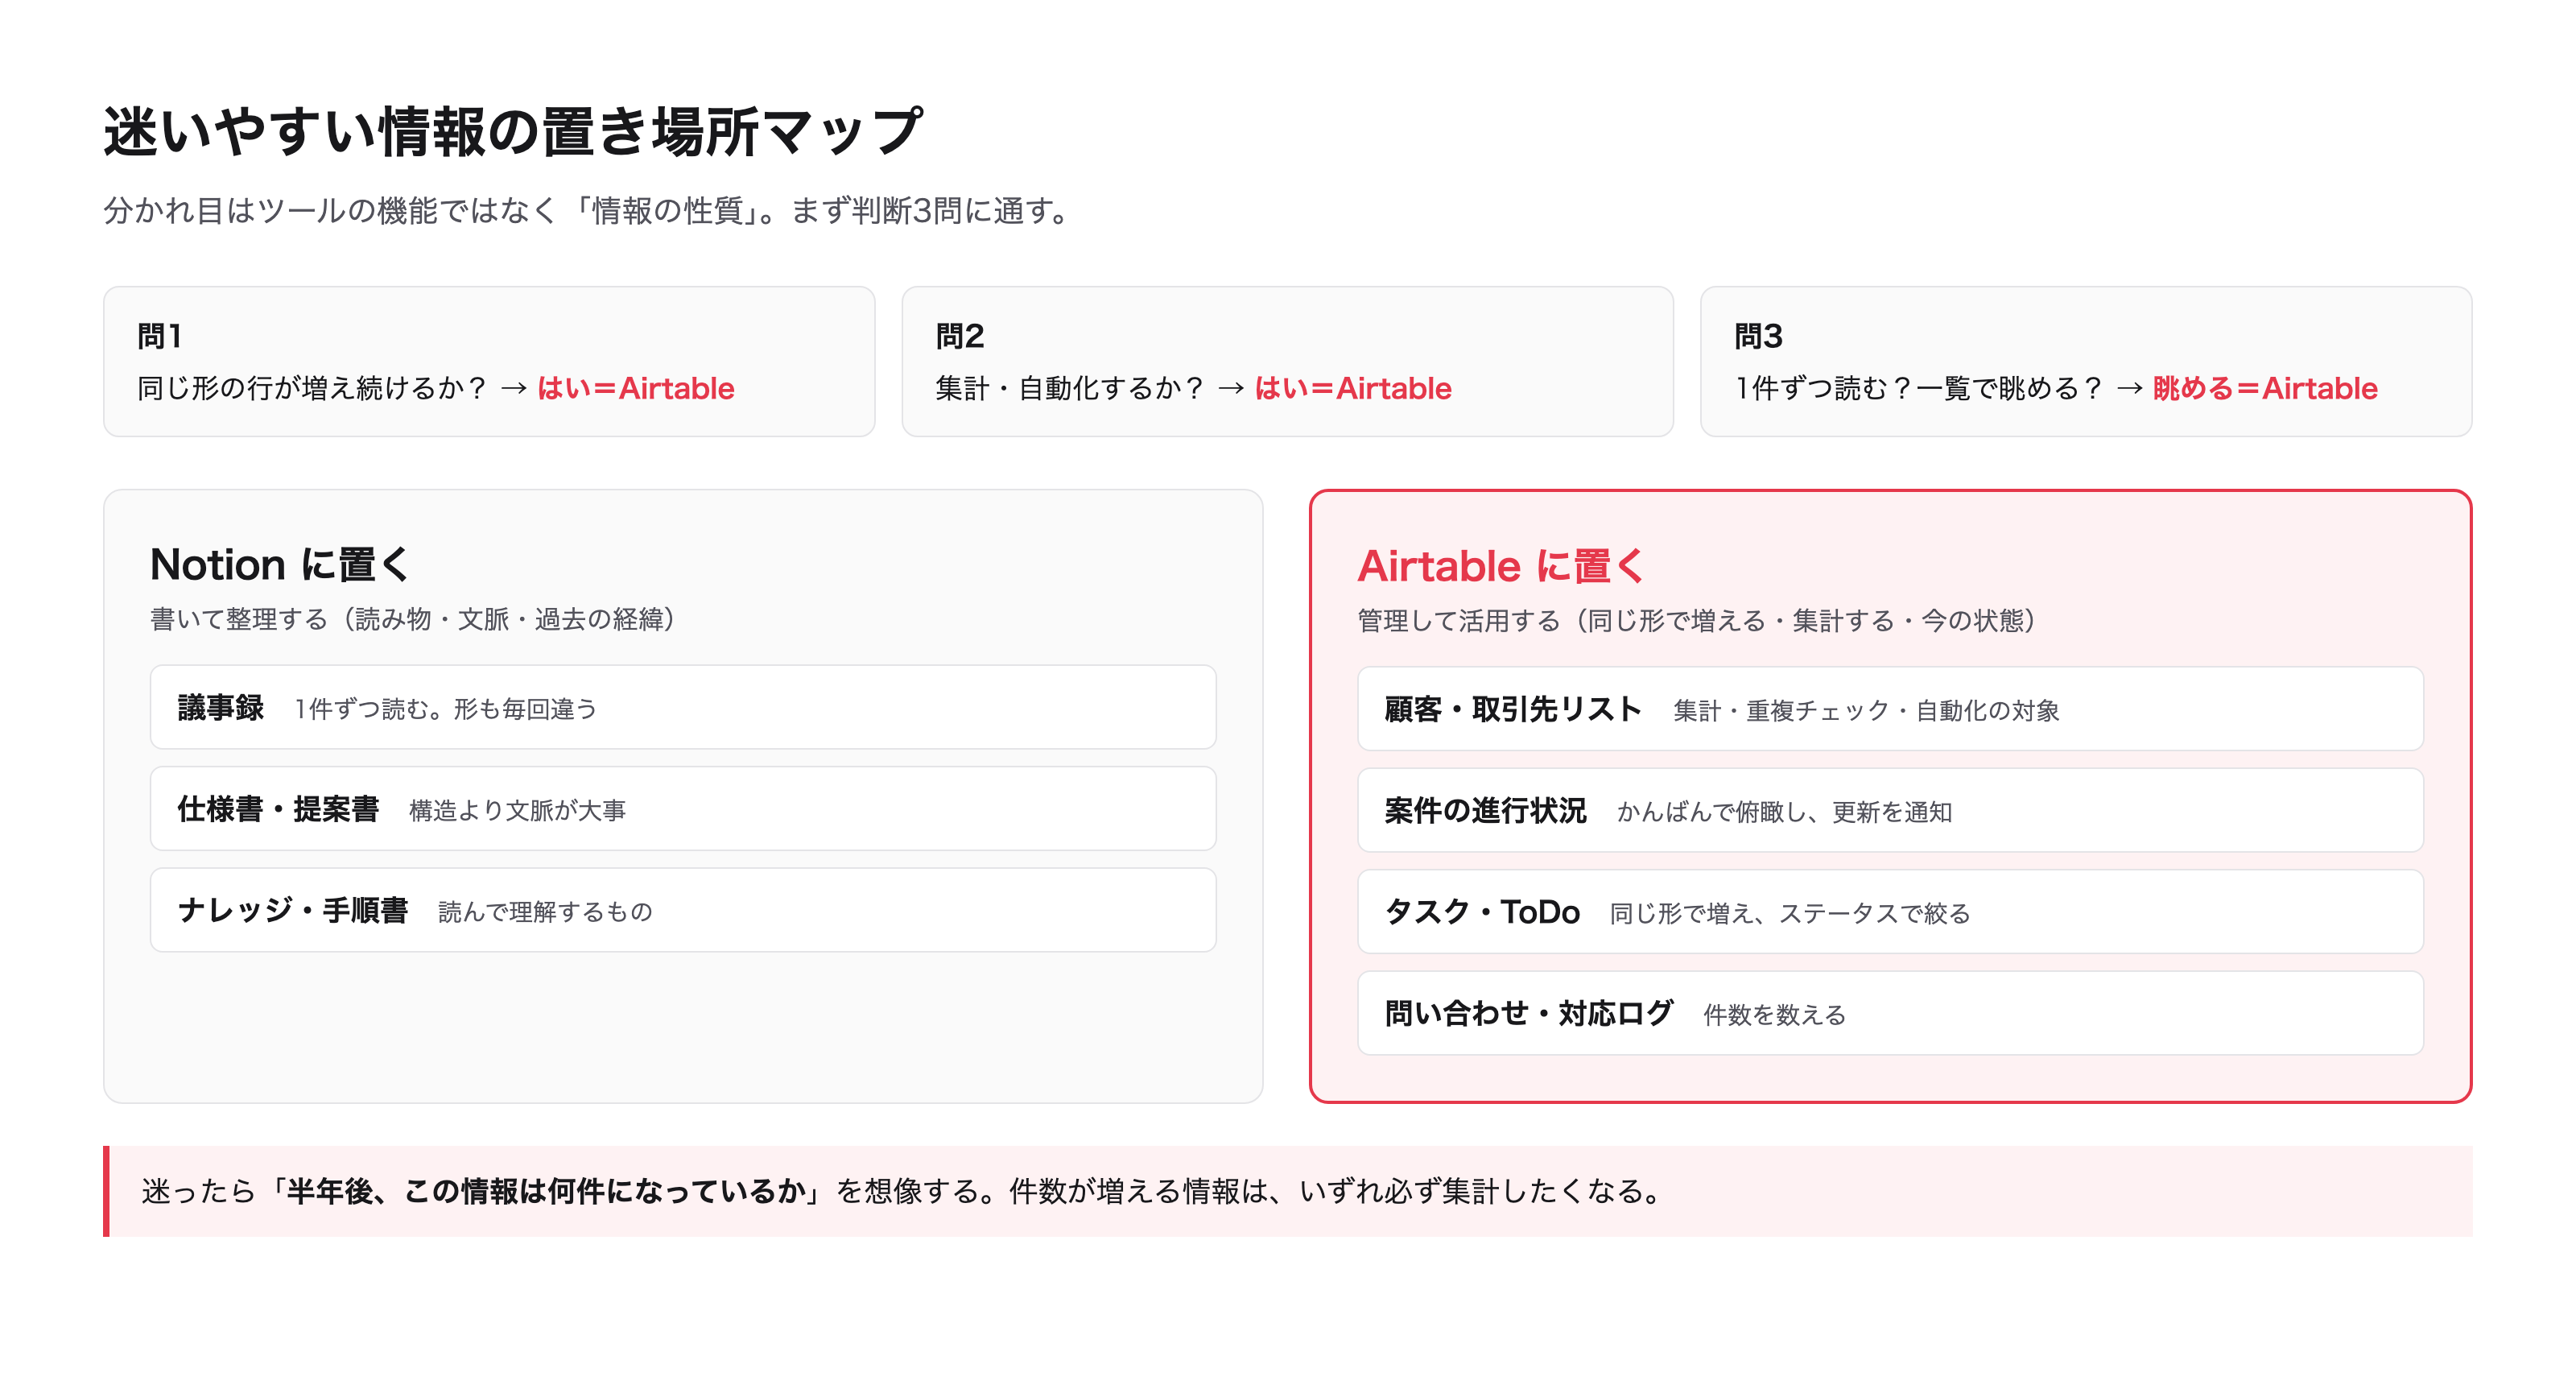Click the red 眺める＝Airtable answer in 問3
Image resolution: width=2576 pixels, height=1385 pixels.
click(x=2265, y=388)
